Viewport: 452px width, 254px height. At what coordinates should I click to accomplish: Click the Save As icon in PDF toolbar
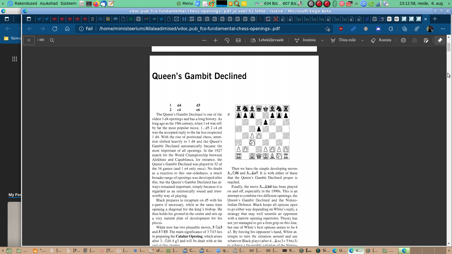pyautogui.click(x=426, y=40)
